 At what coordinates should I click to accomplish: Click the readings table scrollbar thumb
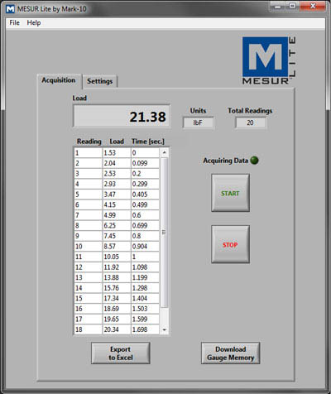[164, 233]
